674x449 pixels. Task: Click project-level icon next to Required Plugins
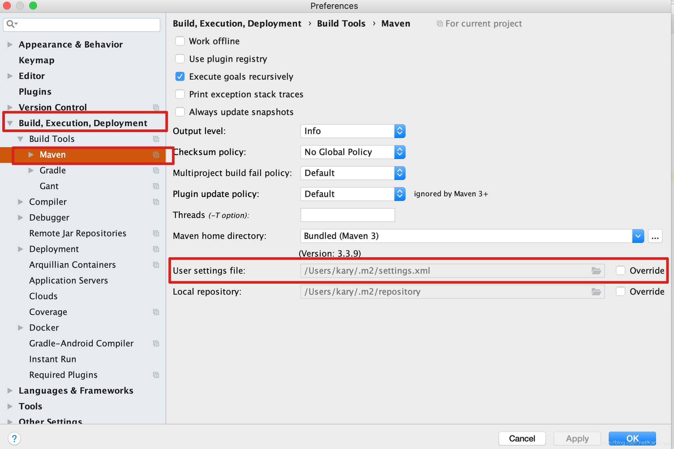click(156, 375)
